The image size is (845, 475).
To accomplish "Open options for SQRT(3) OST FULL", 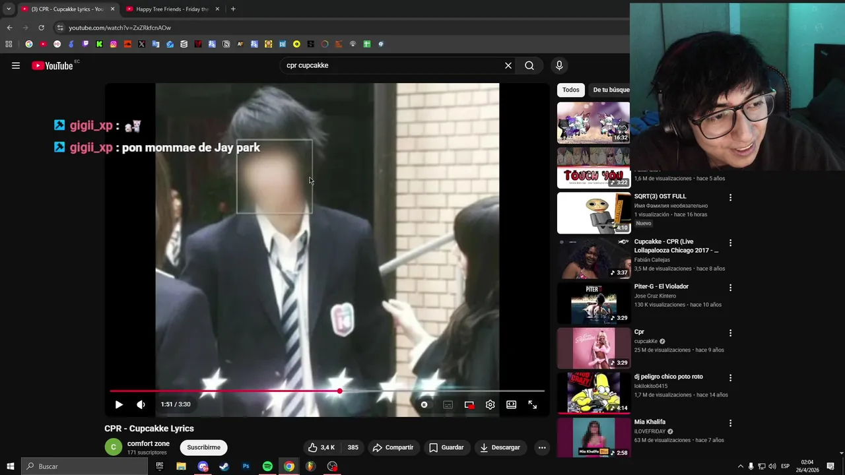I will point(730,197).
